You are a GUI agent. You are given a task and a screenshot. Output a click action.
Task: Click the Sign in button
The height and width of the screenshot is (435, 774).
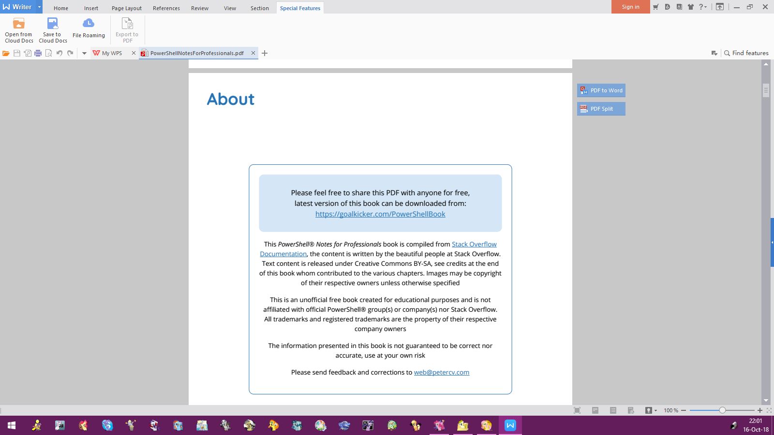[x=631, y=7]
